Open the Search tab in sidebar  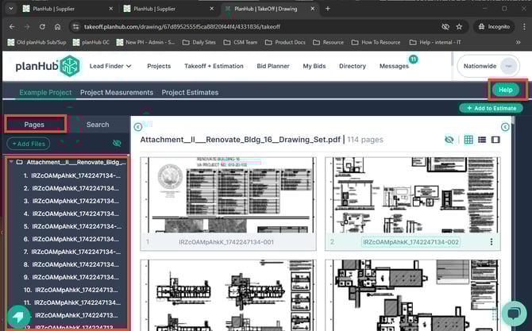[x=98, y=125]
